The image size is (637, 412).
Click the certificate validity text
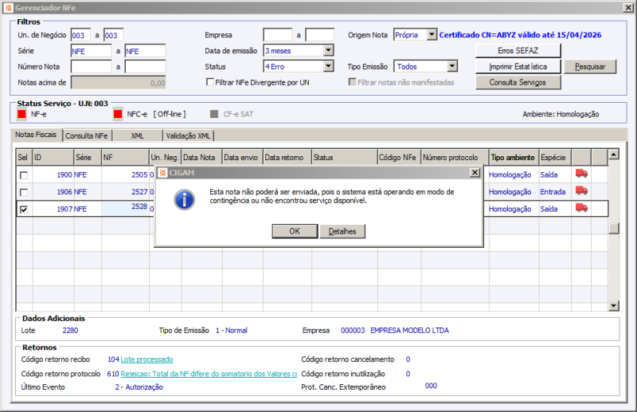pyautogui.click(x=520, y=35)
